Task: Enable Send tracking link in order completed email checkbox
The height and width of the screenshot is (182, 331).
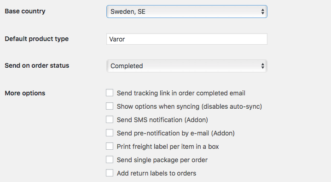Action: coord(110,93)
